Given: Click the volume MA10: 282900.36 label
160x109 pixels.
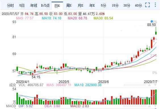Looking at the screenshot, I should tap(88, 85).
